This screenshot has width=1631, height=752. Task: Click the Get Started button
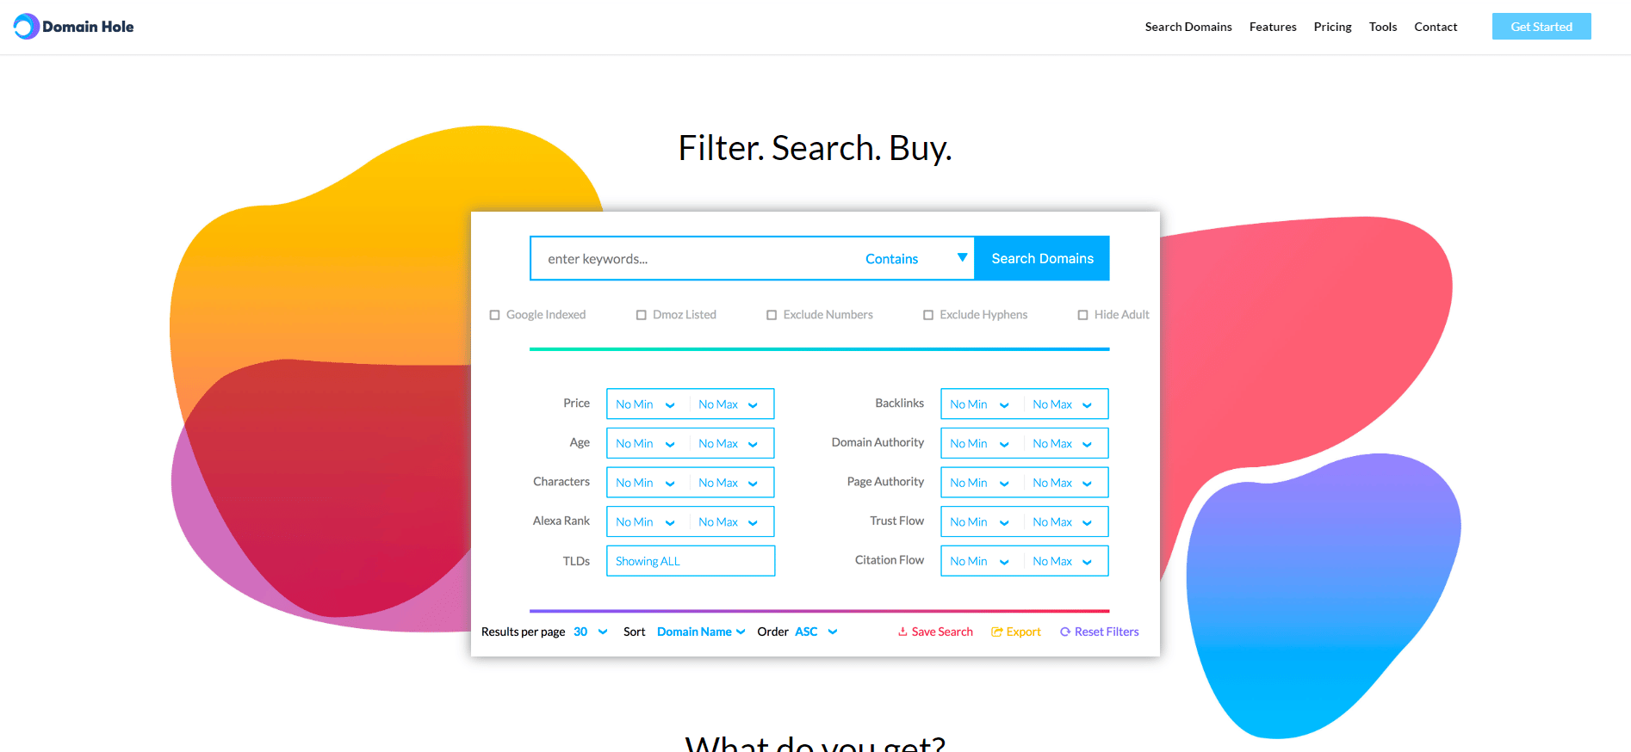point(1541,27)
